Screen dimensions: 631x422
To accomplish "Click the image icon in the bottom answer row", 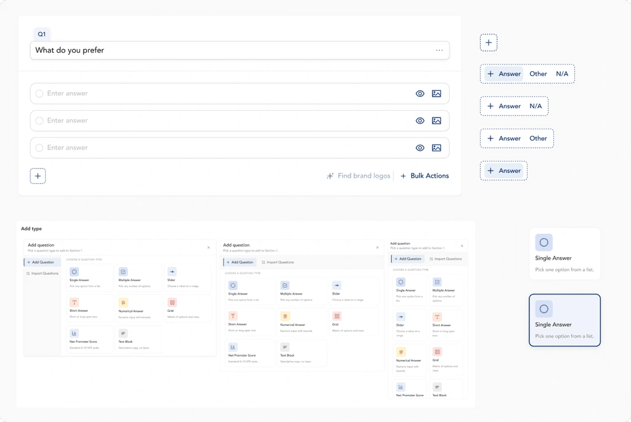I will tap(436, 148).
